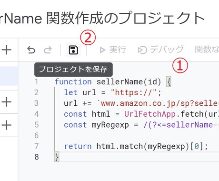Select the highlighted file in sidebar
The height and width of the screenshot is (181, 219).
[x=9, y=76]
